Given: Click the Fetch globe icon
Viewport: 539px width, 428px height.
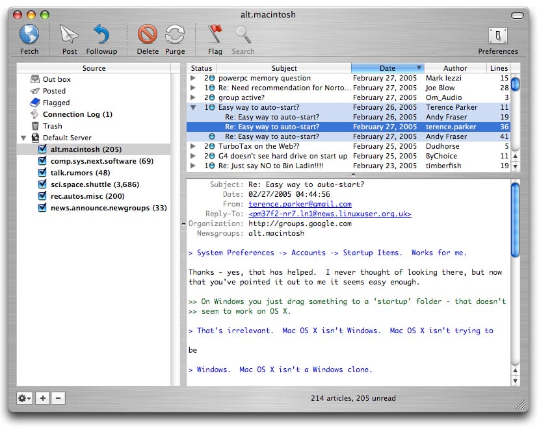Looking at the screenshot, I should coord(29,34).
